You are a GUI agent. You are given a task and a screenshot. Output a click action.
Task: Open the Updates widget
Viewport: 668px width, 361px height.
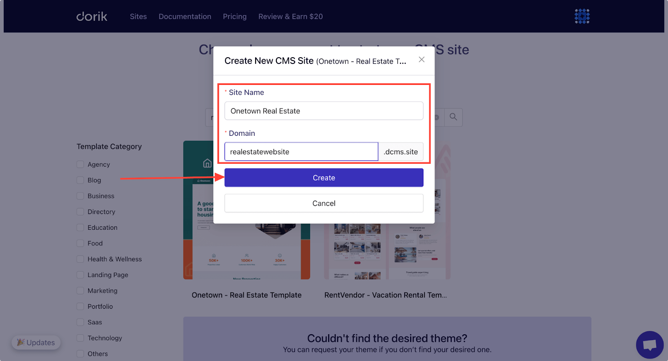36,343
